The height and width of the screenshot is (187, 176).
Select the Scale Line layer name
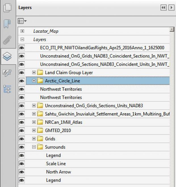coord(56,164)
